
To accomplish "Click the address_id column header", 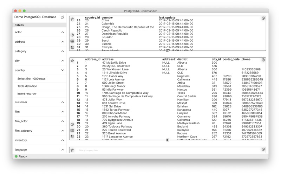I will coord(92,59).
